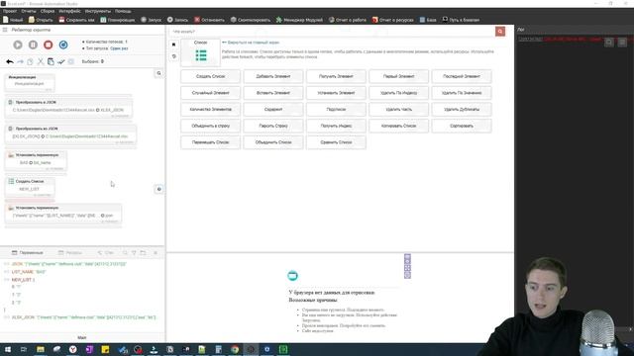Select the Преобразовать в JSON script block

click(68, 109)
